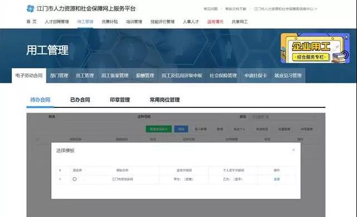Go to 人才招聘管理 menu
This screenshot has height=217, width=357.
point(57,22)
